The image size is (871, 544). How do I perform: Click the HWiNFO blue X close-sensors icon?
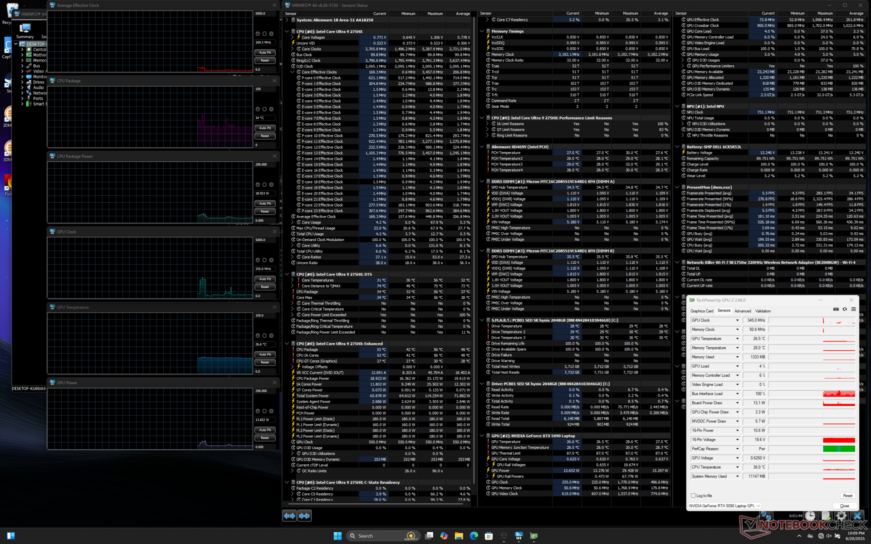(857, 516)
